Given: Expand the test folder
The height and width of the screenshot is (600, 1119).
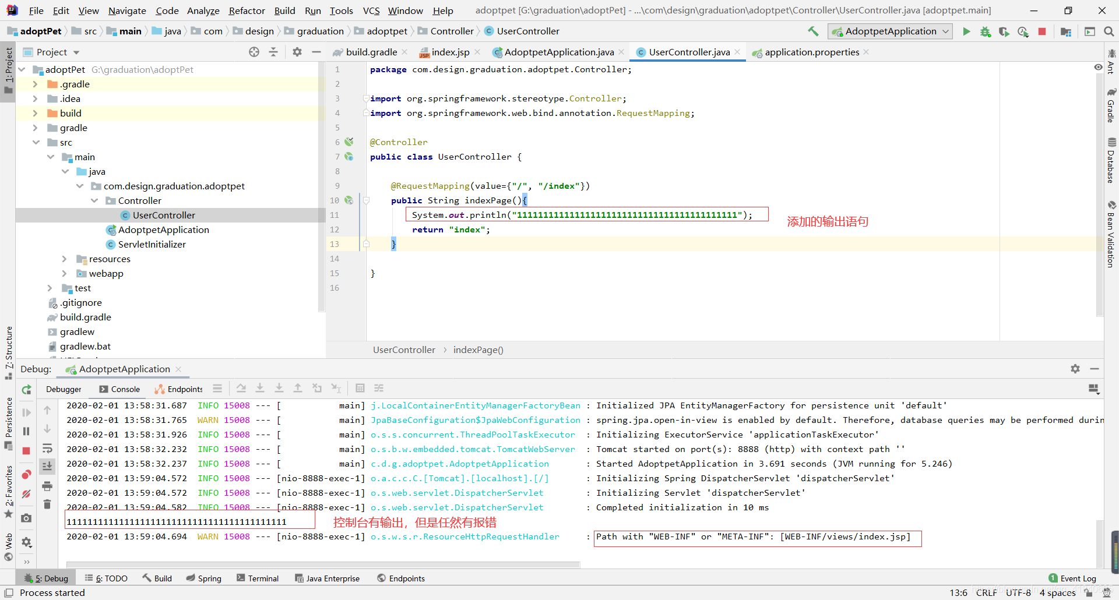Looking at the screenshot, I should pos(50,288).
